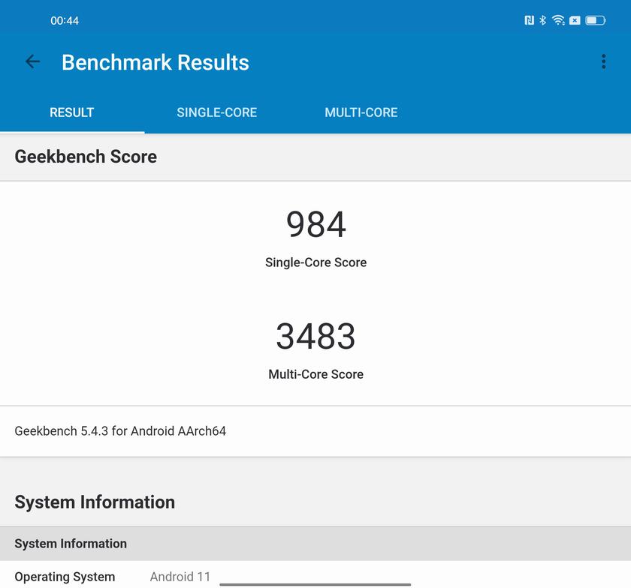Tap the bottom navigation gesture bar
Screen dimensions: 631x588
tap(315, 583)
